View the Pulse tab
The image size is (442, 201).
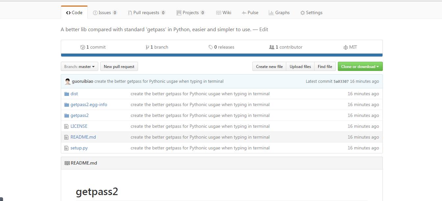click(x=250, y=12)
